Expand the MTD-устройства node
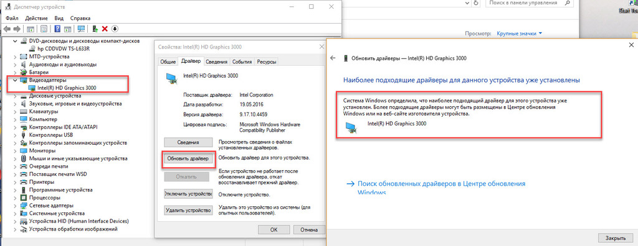Screen dimensions: 638x246 click(x=16, y=57)
